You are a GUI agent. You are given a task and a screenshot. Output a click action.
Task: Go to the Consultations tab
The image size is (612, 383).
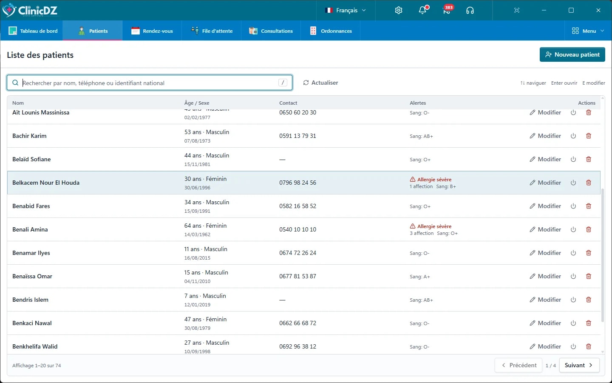[x=271, y=31]
